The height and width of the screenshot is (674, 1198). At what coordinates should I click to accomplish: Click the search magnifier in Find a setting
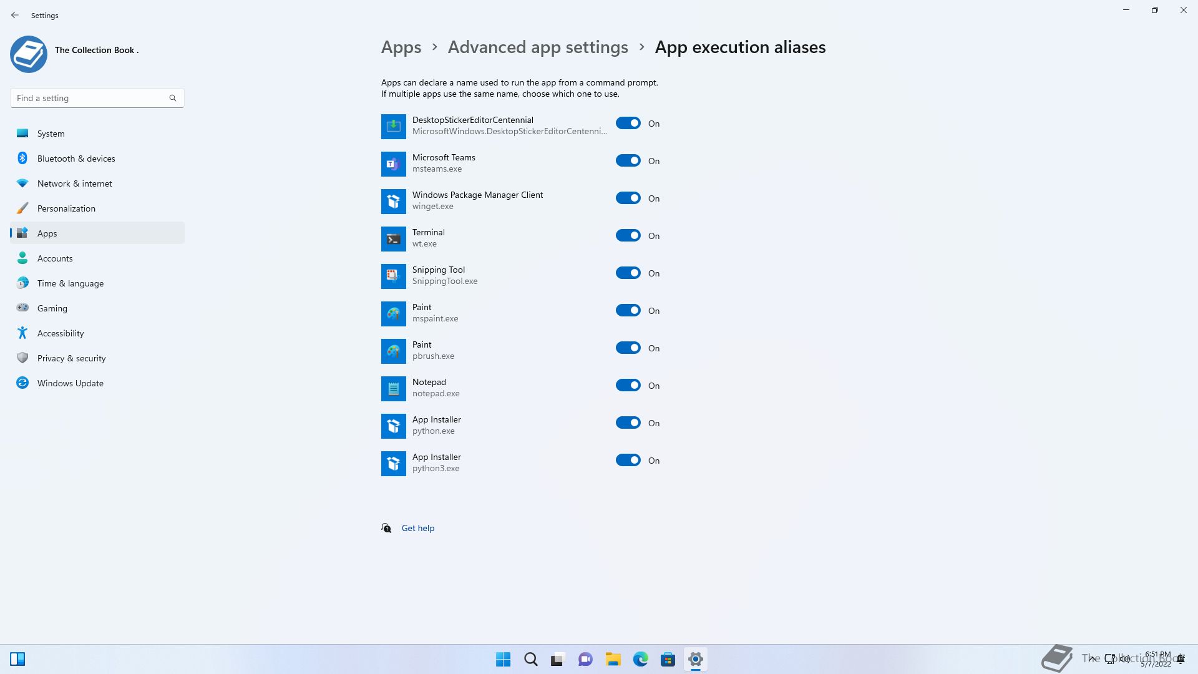point(173,98)
